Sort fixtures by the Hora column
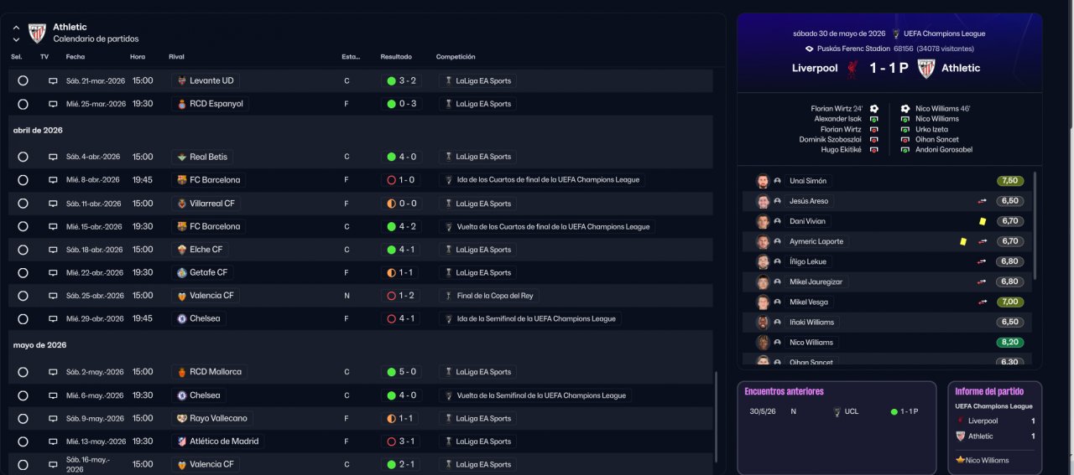 click(138, 57)
